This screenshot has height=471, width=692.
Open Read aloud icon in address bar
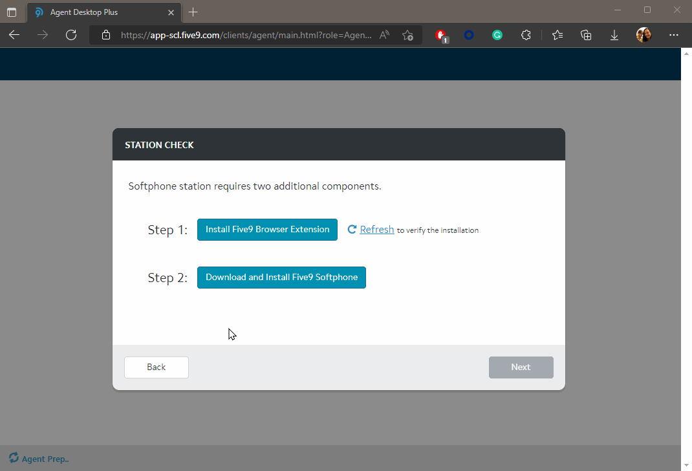coord(384,35)
